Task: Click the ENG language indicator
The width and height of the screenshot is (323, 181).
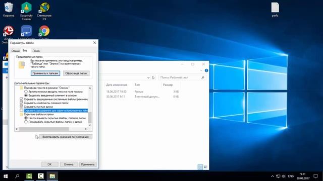Action: click(x=291, y=176)
